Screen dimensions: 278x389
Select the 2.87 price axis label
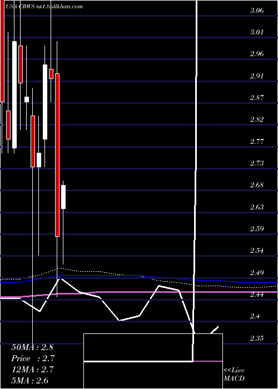tap(257, 97)
